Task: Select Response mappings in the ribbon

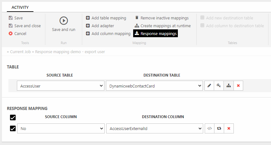Action: click(x=155, y=33)
